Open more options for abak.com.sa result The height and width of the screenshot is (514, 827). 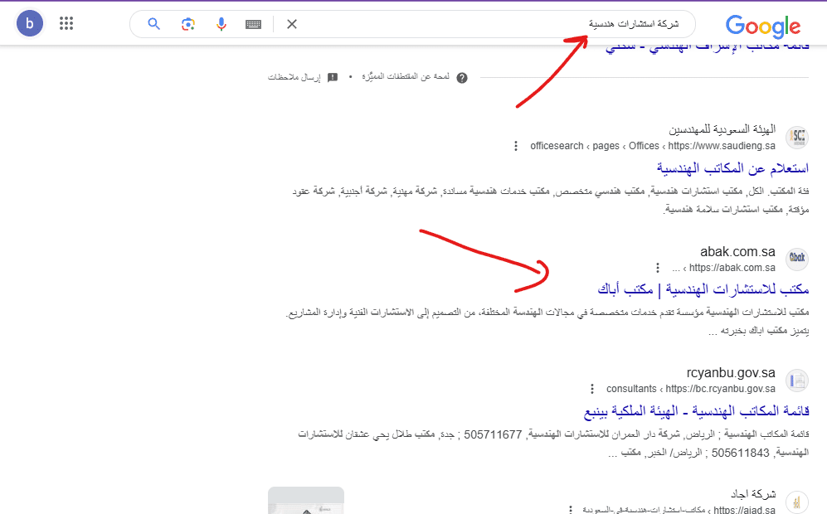coord(657,268)
